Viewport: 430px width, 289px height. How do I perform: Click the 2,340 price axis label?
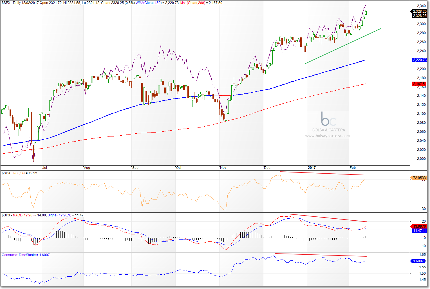pos(421,6)
